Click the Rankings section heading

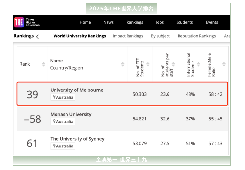pos(24,36)
